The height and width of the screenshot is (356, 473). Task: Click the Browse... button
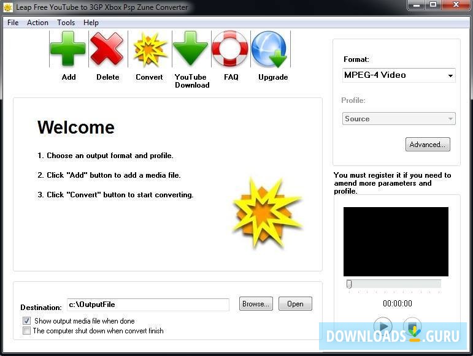point(256,304)
